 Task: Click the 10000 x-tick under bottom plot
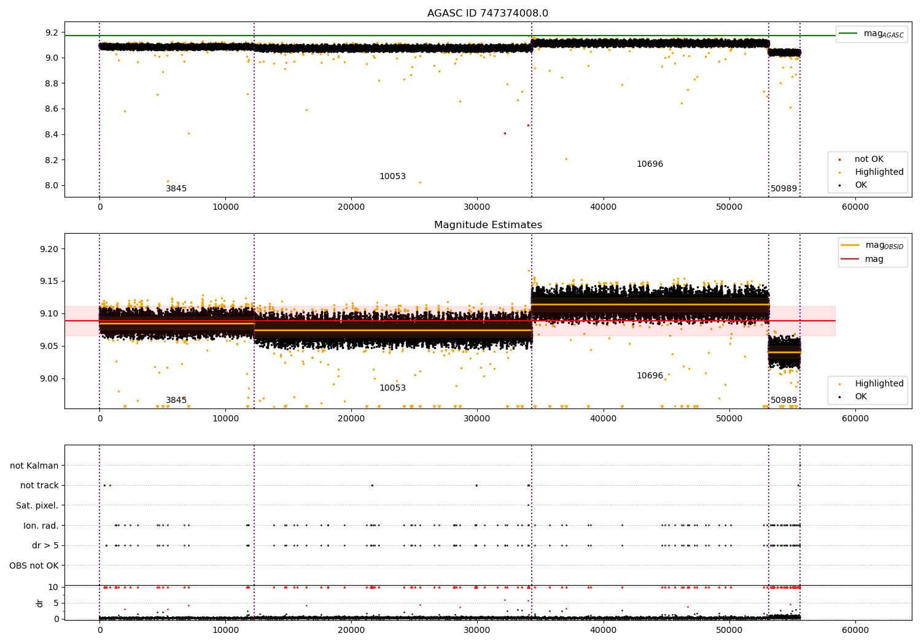[225, 631]
